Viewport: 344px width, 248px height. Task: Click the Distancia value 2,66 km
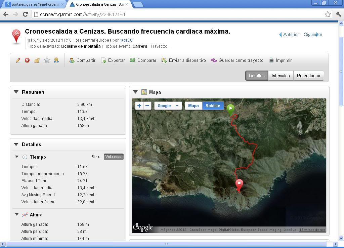tap(84, 105)
